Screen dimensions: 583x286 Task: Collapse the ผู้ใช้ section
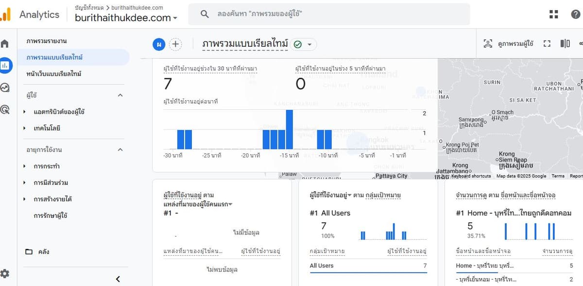tap(120, 95)
